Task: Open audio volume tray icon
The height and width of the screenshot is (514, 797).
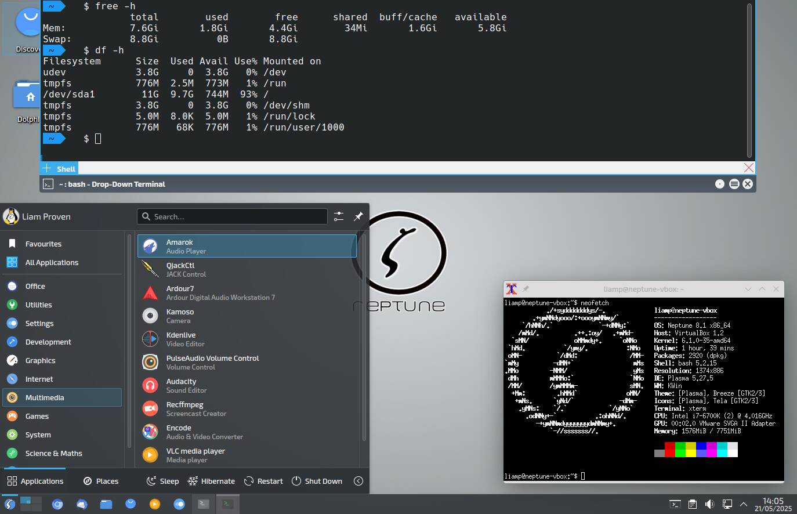Action: point(709,504)
